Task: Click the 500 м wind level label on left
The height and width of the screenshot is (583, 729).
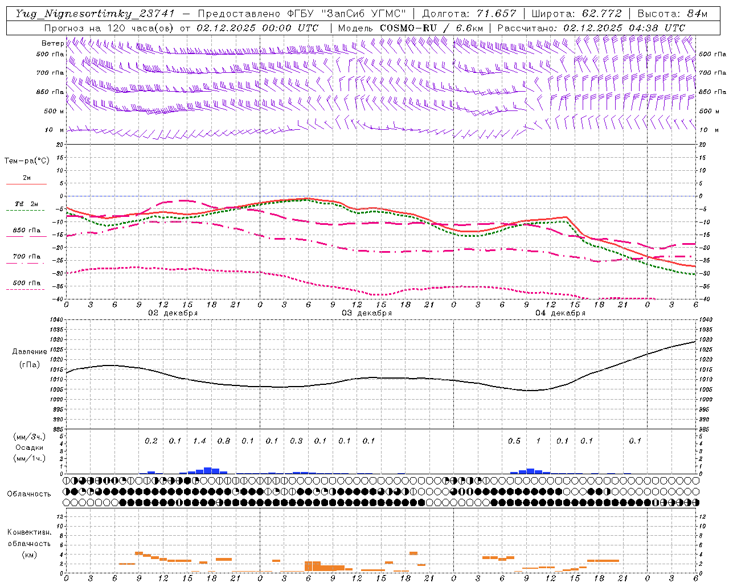Action: pyautogui.click(x=54, y=111)
